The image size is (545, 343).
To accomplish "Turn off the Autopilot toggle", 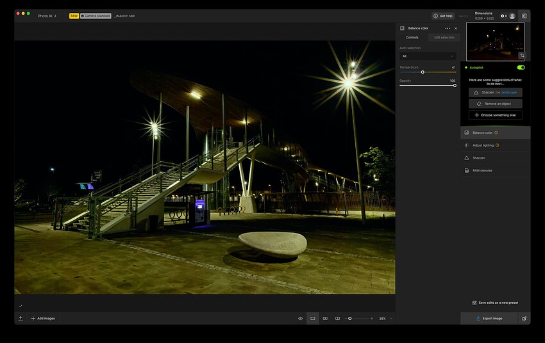I will pos(521,67).
